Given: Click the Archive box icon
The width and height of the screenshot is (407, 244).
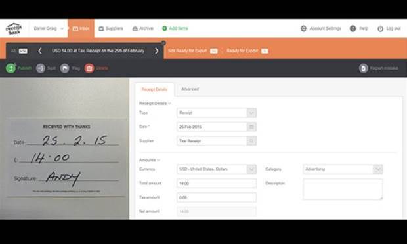Looking at the screenshot, I should [135, 28].
